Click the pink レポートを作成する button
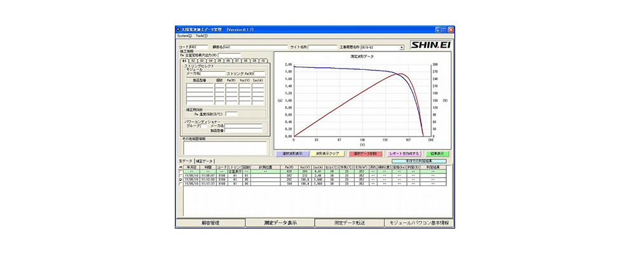The image size is (630, 254). click(x=404, y=154)
